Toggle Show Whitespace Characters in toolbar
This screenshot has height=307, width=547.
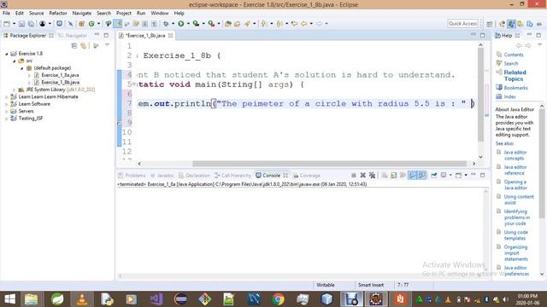(x=154, y=24)
